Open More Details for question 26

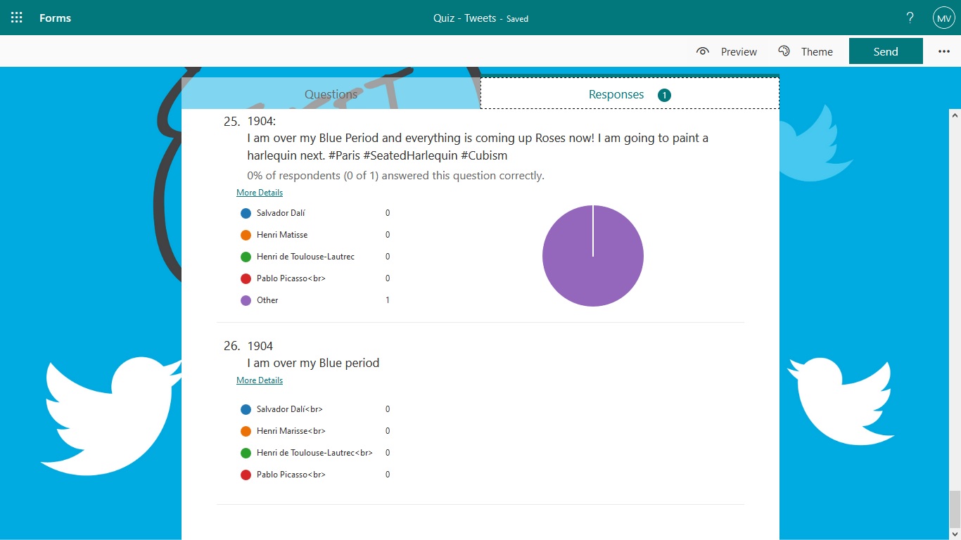click(x=260, y=380)
